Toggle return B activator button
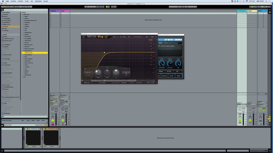Viewport: 273px width, 153px height. 250,120
